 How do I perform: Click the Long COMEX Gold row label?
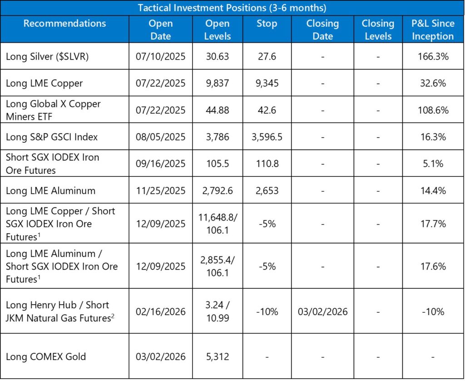(x=45, y=356)
